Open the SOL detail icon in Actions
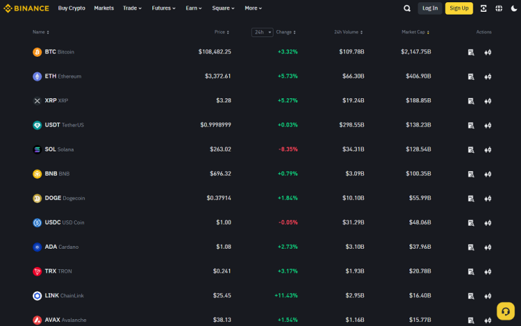521x326 pixels. point(471,150)
